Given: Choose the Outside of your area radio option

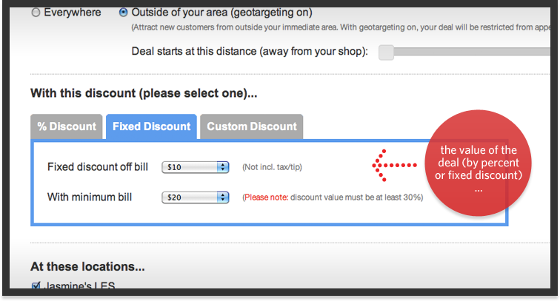Looking at the screenshot, I should tap(123, 13).
